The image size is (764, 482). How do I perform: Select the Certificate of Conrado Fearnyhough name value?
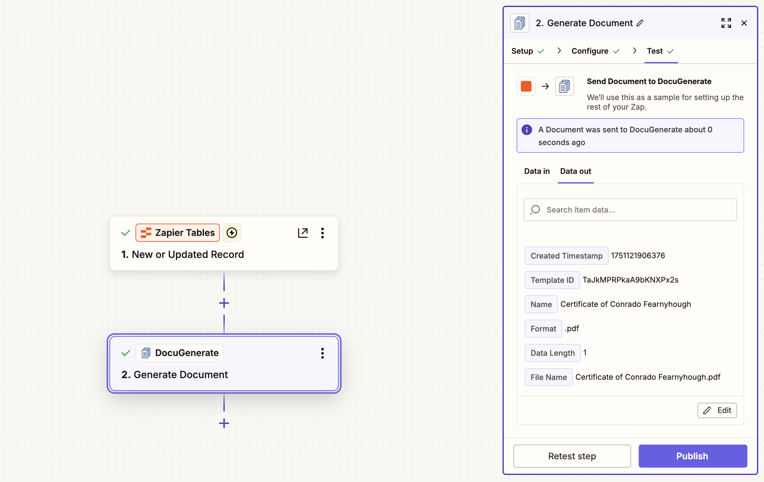[x=626, y=304]
